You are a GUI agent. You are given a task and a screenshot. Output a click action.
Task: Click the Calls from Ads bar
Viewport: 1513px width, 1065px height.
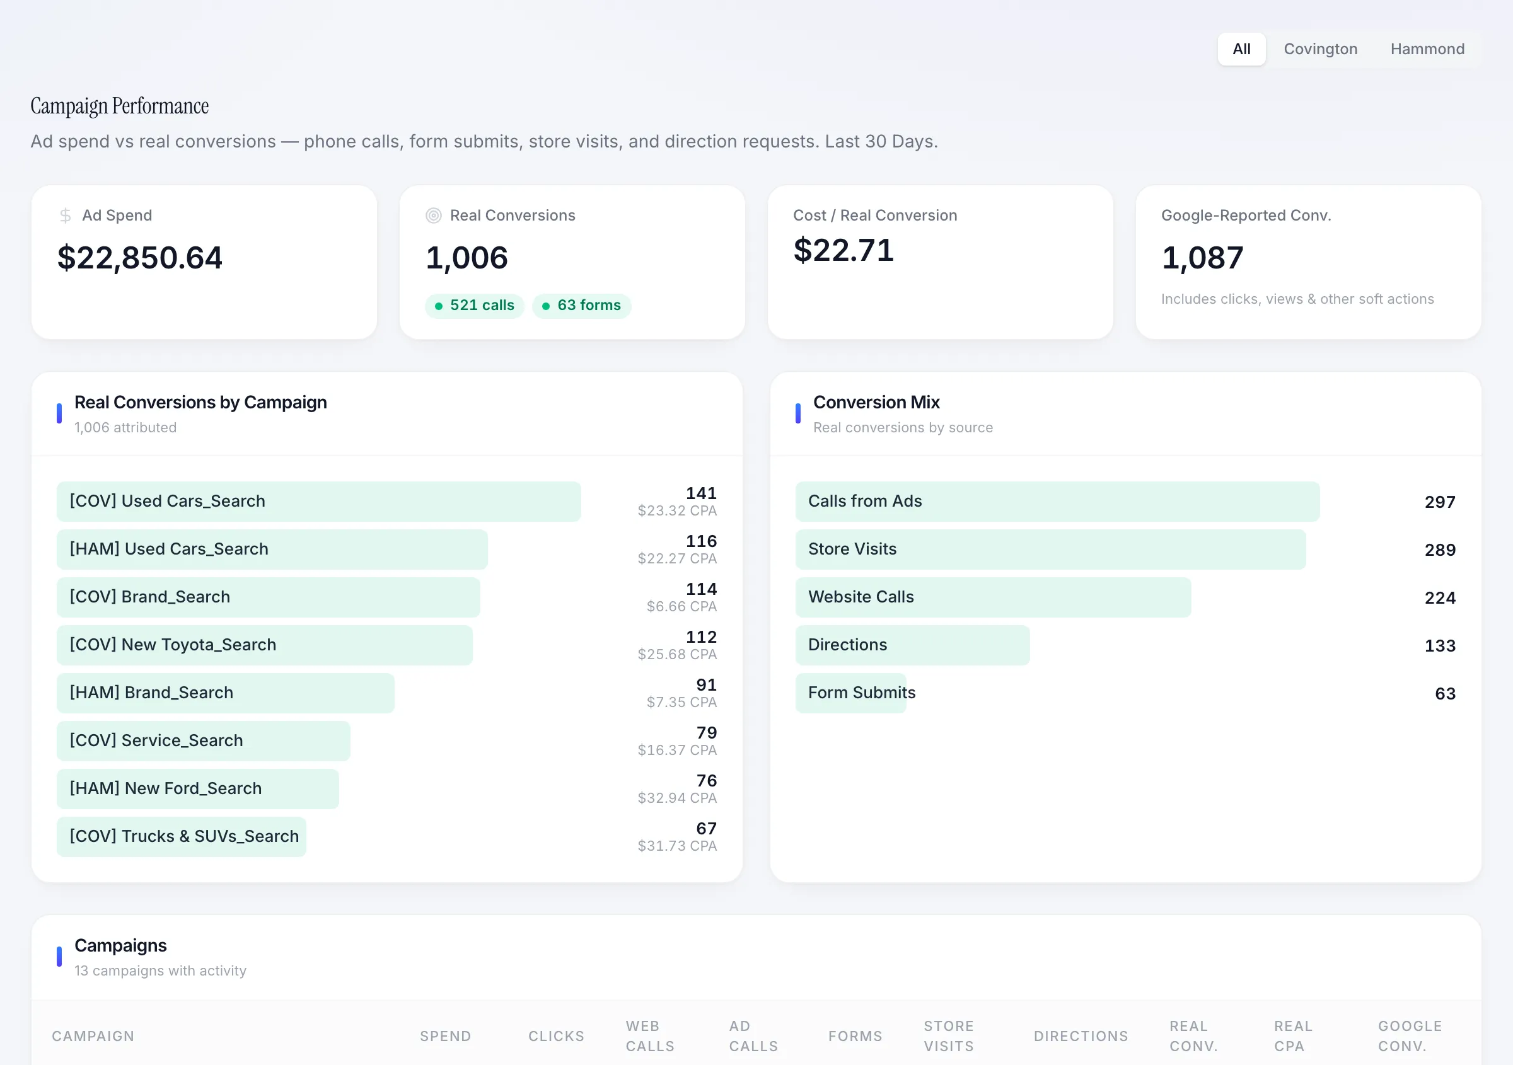pyautogui.click(x=1057, y=501)
